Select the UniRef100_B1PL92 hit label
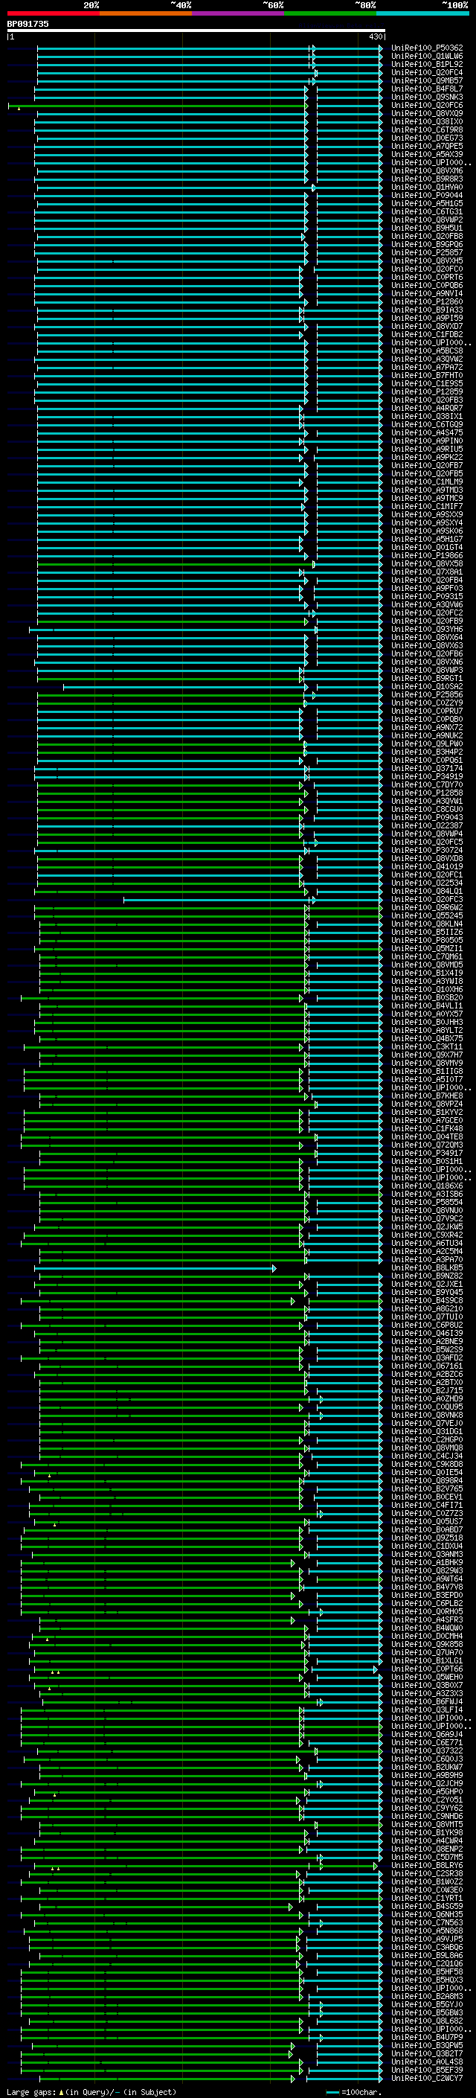 (426, 64)
